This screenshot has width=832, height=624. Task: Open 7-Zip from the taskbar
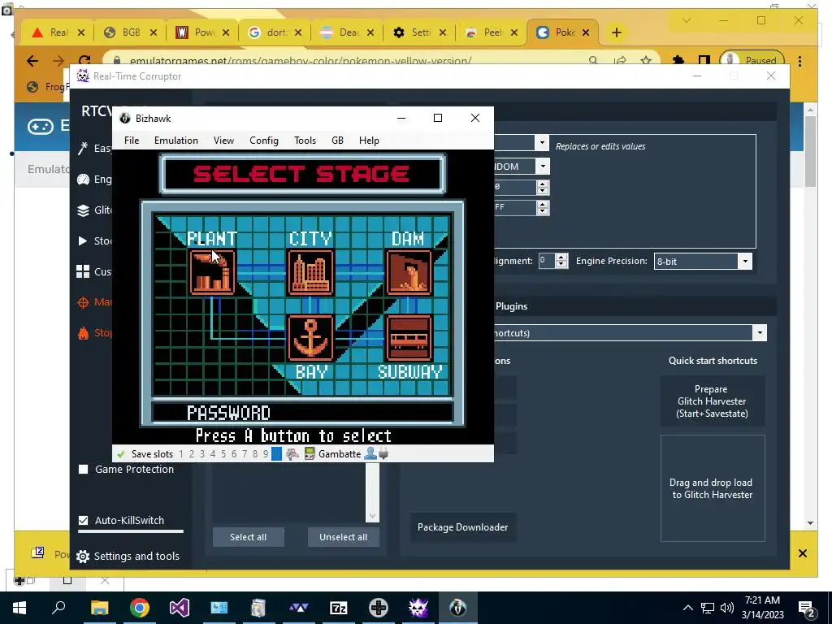(338, 608)
